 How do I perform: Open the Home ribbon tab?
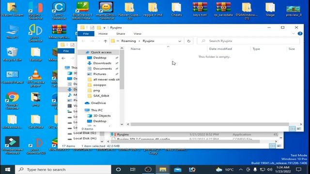click(103, 34)
